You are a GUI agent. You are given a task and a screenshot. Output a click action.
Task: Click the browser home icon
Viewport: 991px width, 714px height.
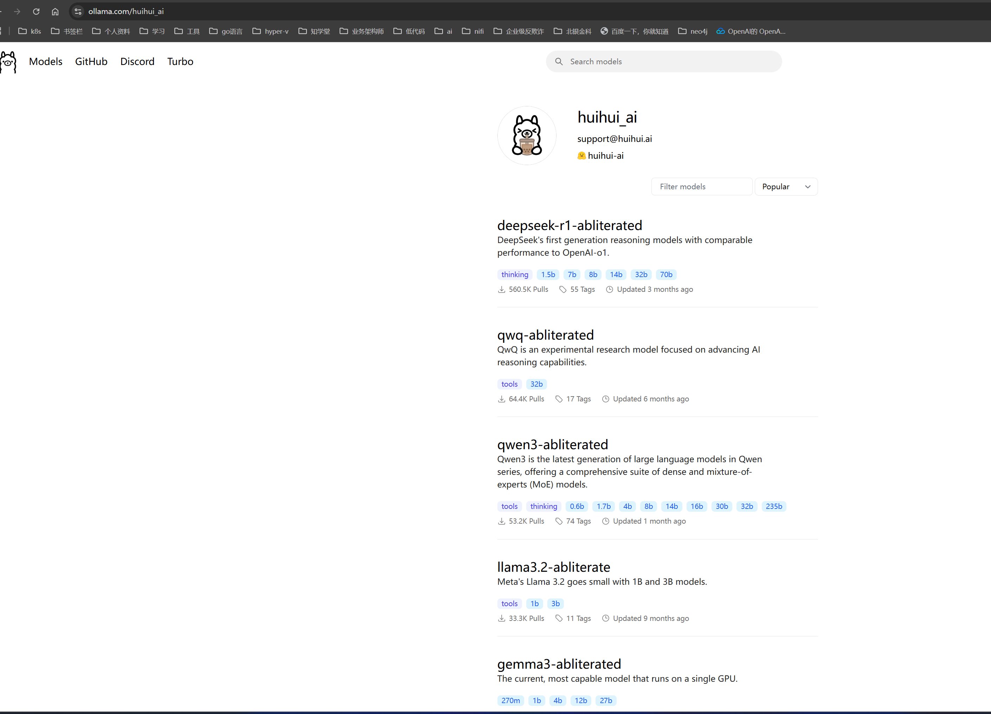pyautogui.click(x=55, y=11)
